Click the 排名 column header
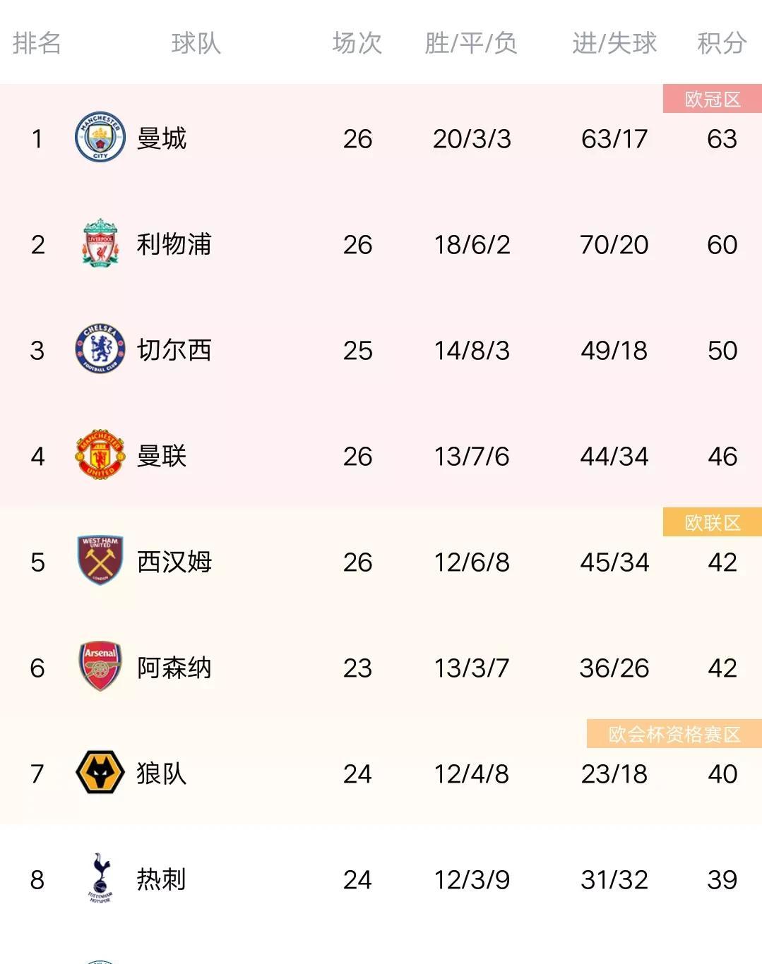 click(37, 43)
